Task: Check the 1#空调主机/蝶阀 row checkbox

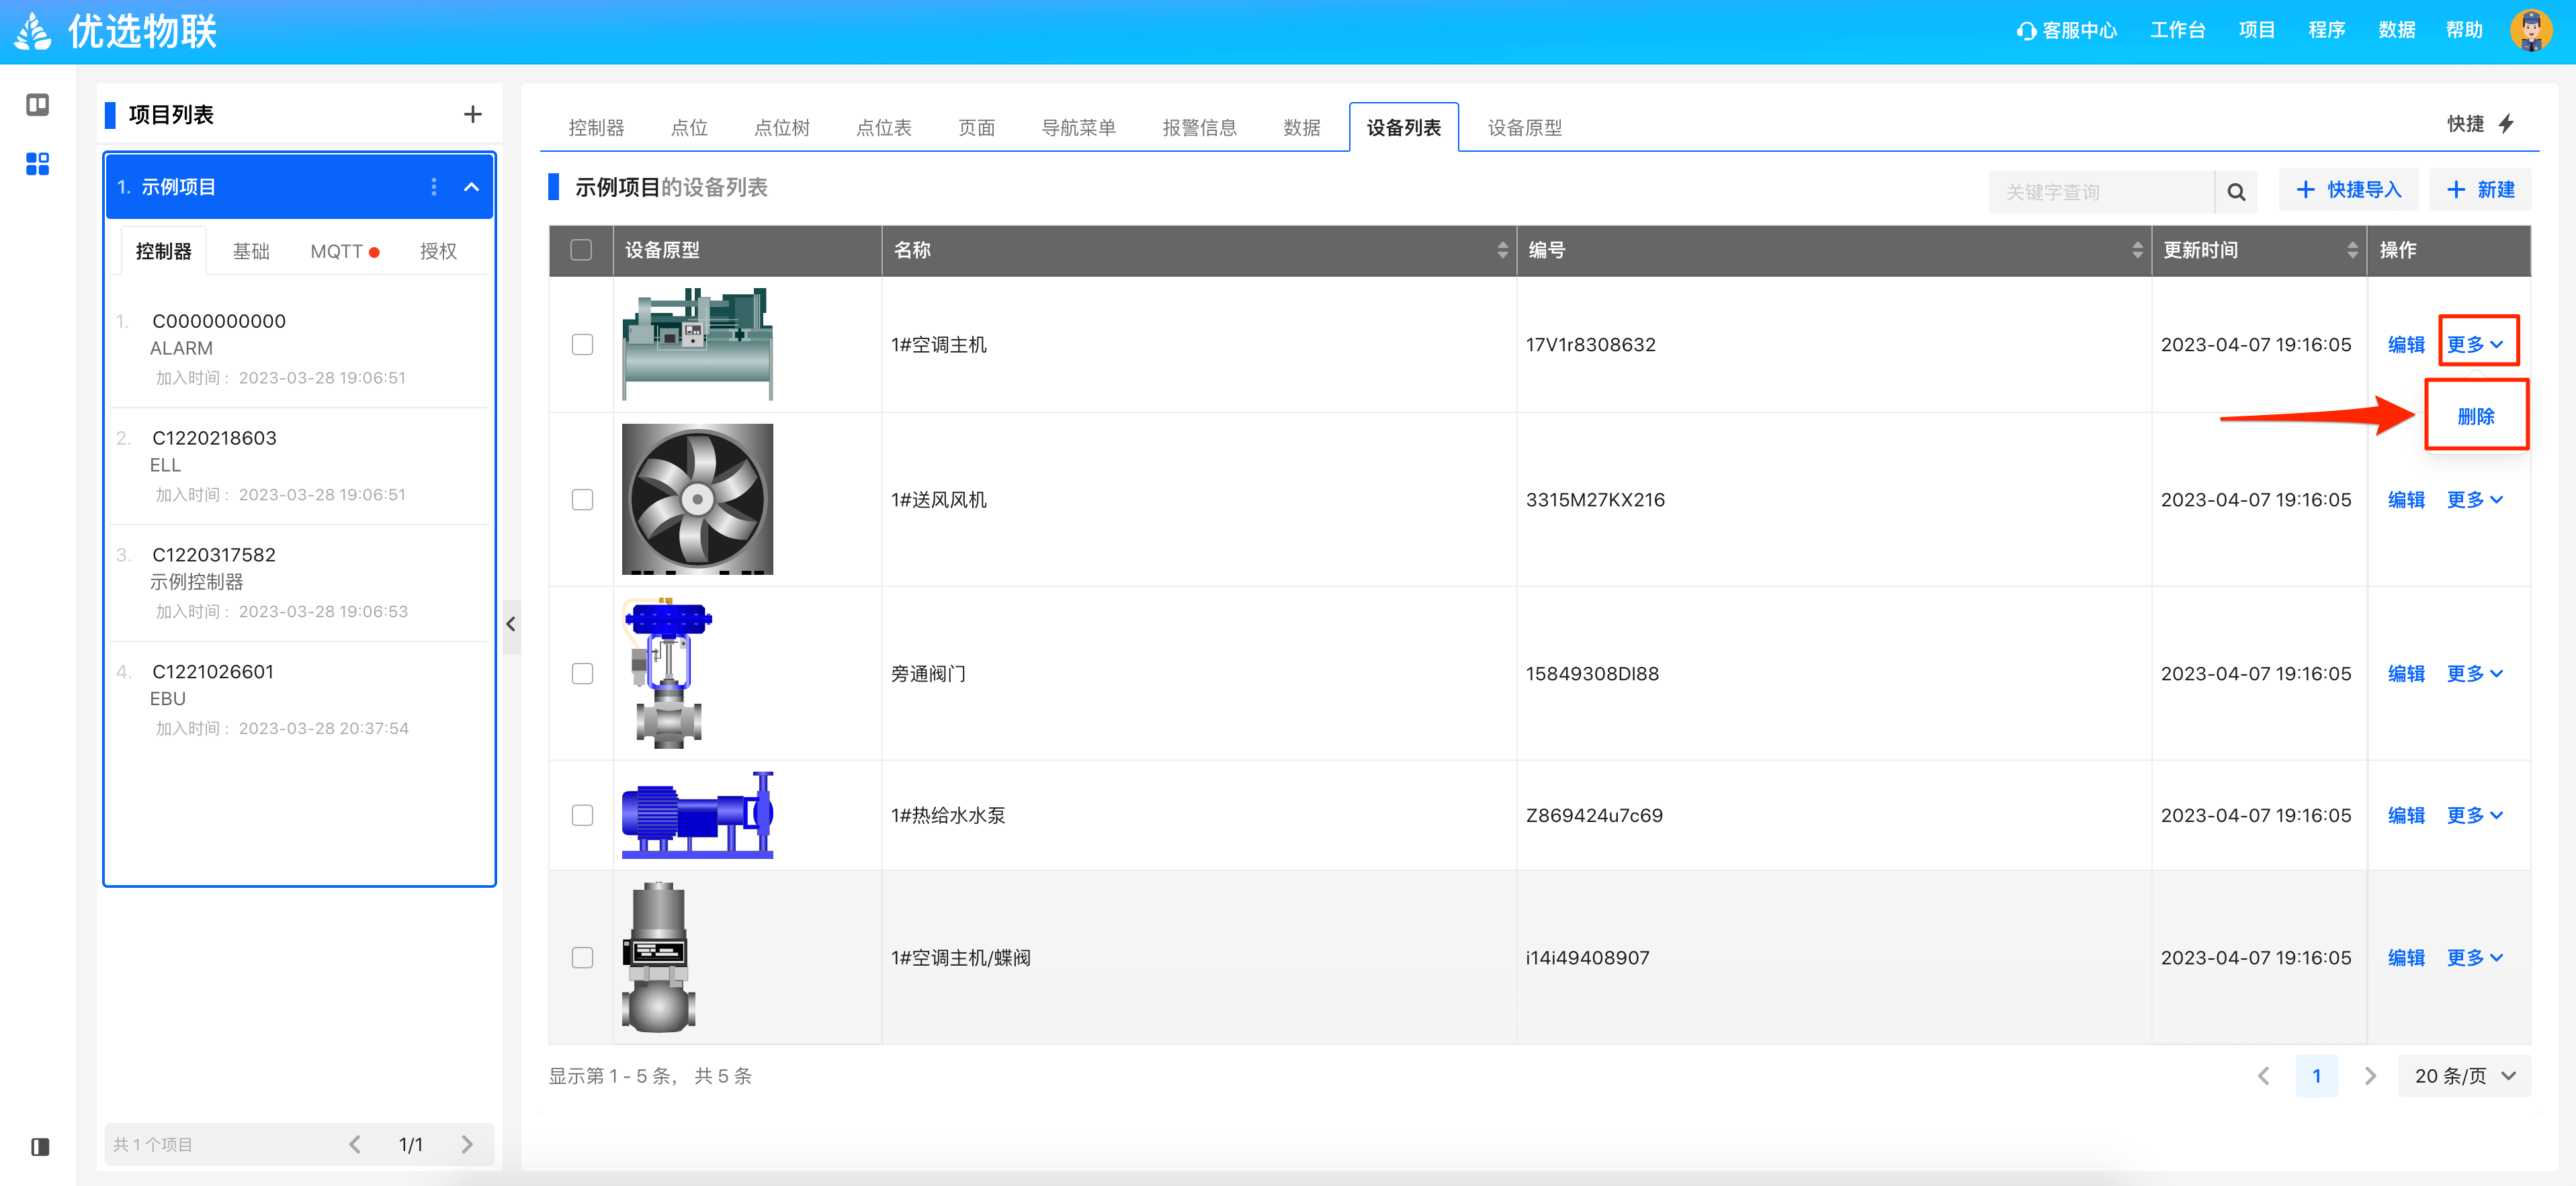Action: tap(582, 957)
